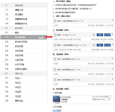Open assignment 3.6 最终作业
This screenshot has width=115, height=112.
[x=24, y=101]
